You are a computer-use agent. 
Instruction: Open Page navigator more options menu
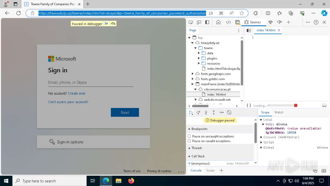(238, 30)
